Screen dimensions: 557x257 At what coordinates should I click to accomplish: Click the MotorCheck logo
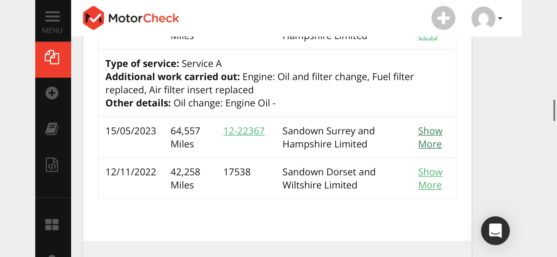(x=131, y=18)
